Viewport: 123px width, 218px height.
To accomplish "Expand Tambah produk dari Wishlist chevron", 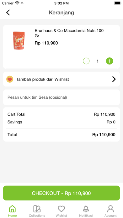I will (x=114, y=79).
